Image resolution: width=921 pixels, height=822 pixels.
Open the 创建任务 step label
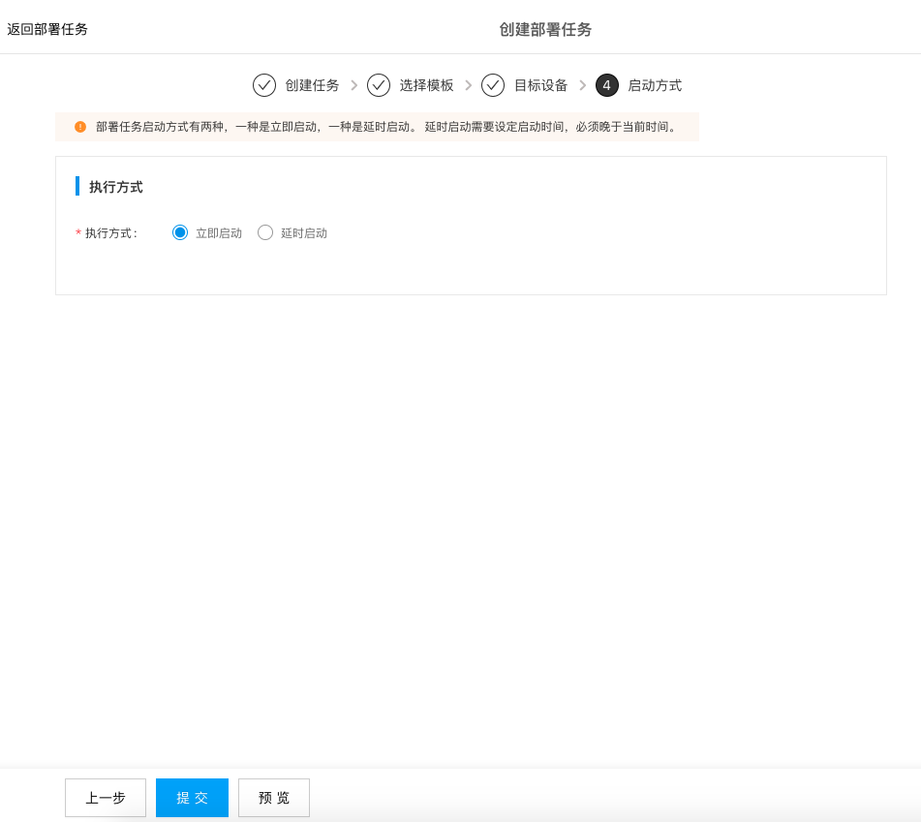click(x=312, y=86)
